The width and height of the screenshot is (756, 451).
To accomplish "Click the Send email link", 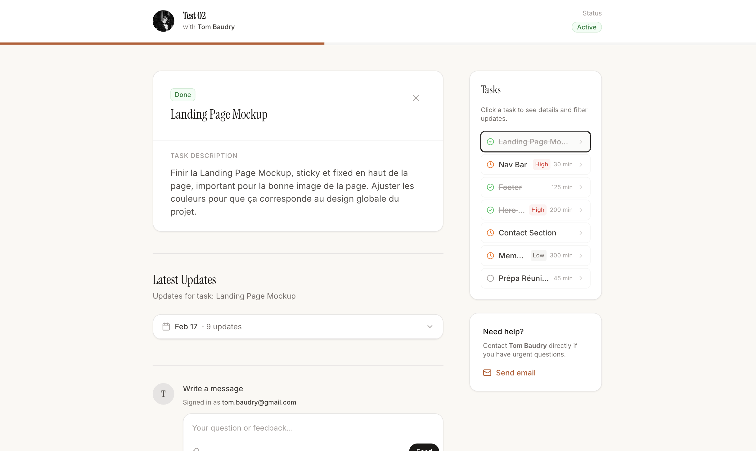I will (x=515, y=373).
